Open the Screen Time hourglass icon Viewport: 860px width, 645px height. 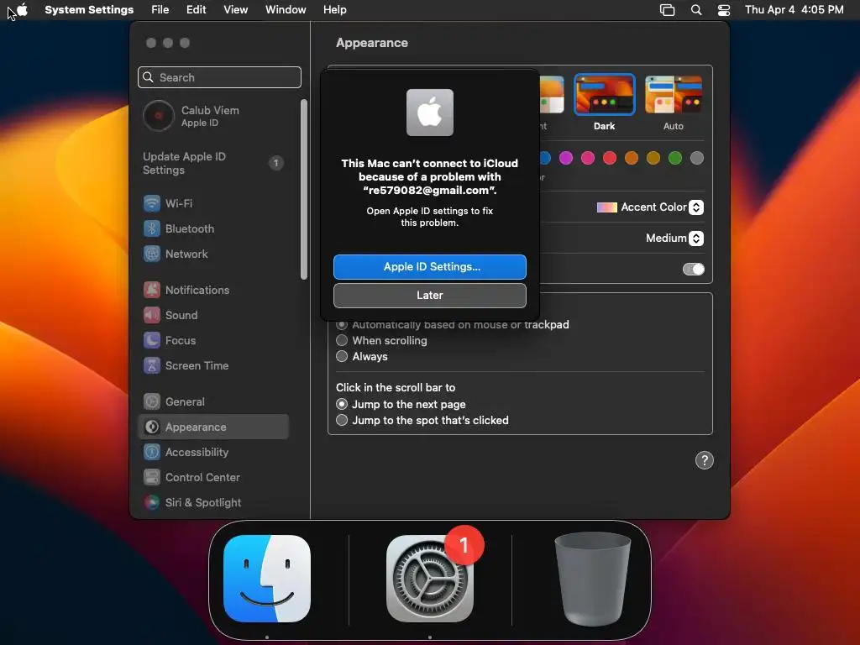tap(152, 366)
